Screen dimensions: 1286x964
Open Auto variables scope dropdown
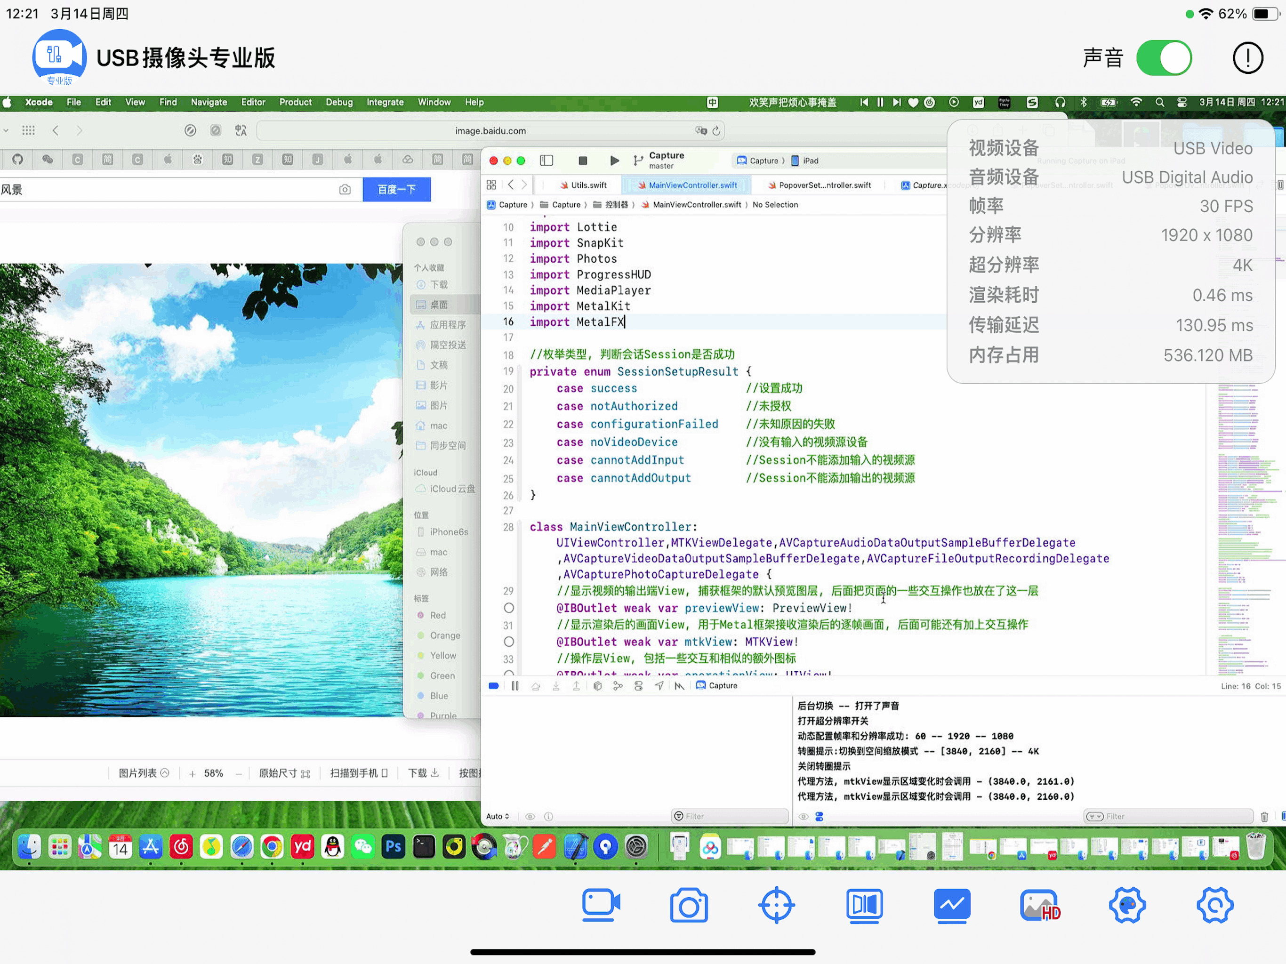(498, 816)
